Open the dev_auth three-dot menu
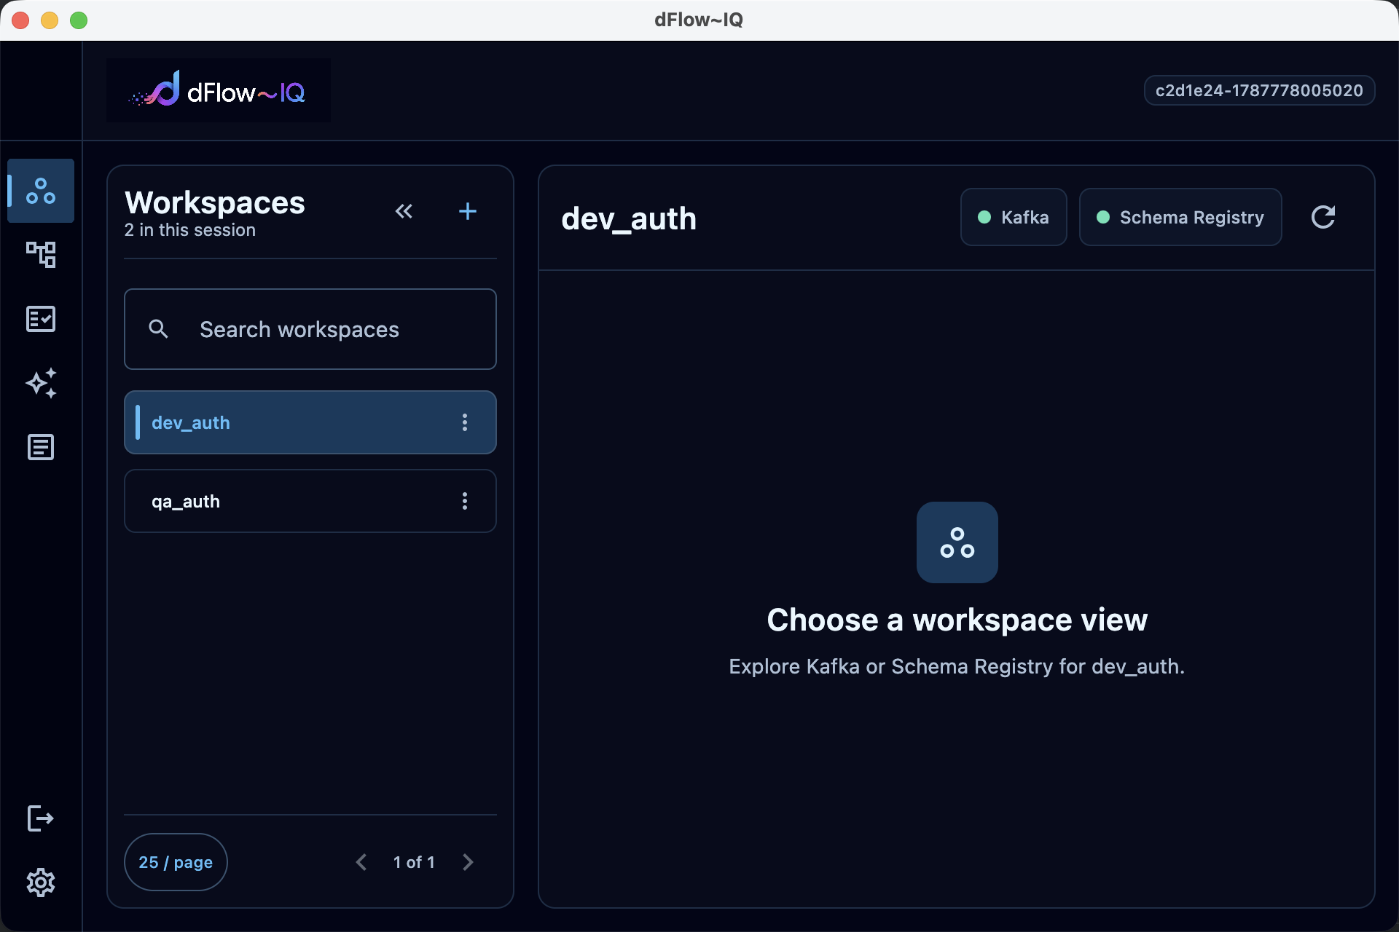Image resolution: width=1399 pixels, height=932 pixels. pos(465,422)
